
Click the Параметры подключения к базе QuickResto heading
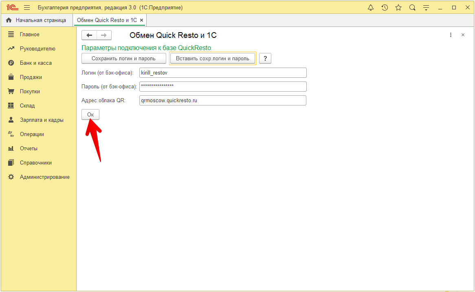[x=146, y=48]
